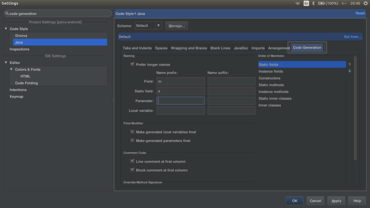This screenshot has height=208, width=370.
Task: Click the Local variable prefix input
Action: click(180, 110)
